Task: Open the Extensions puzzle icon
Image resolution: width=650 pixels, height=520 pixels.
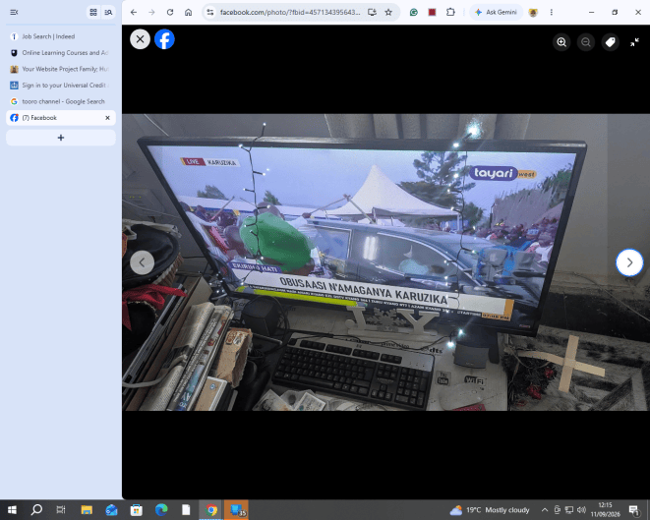Action: point(450,12)
